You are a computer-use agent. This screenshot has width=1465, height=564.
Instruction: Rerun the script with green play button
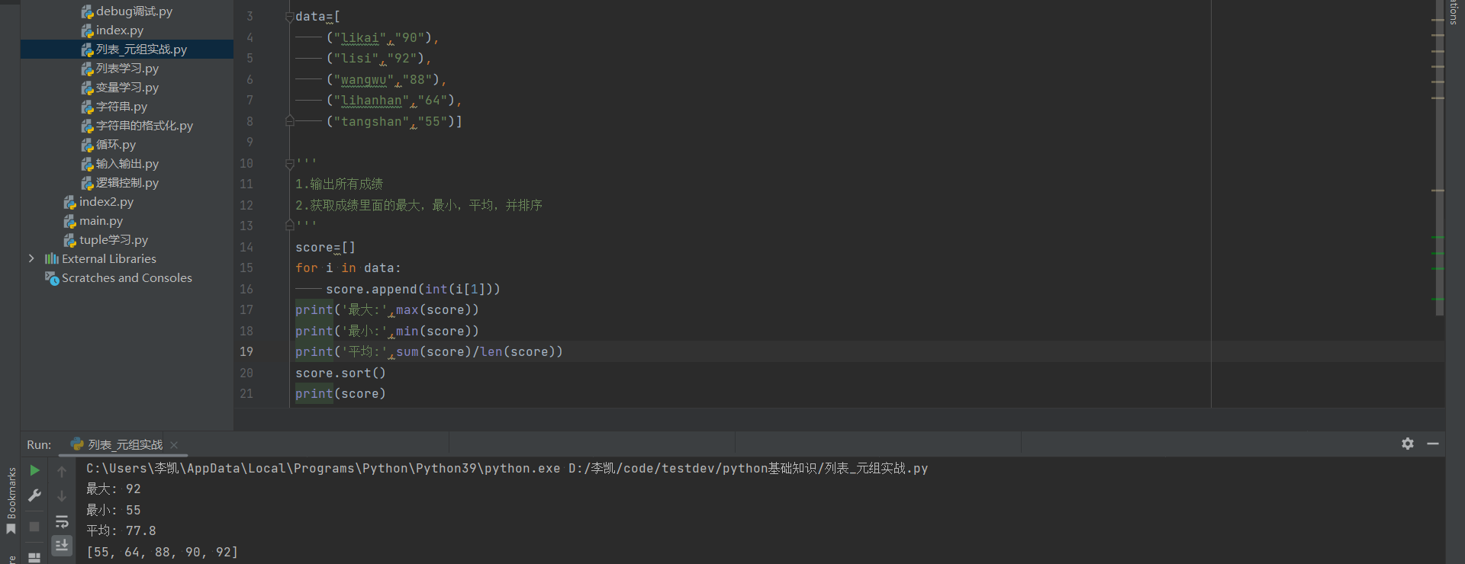pyautogui.click(x=34, y=471)
